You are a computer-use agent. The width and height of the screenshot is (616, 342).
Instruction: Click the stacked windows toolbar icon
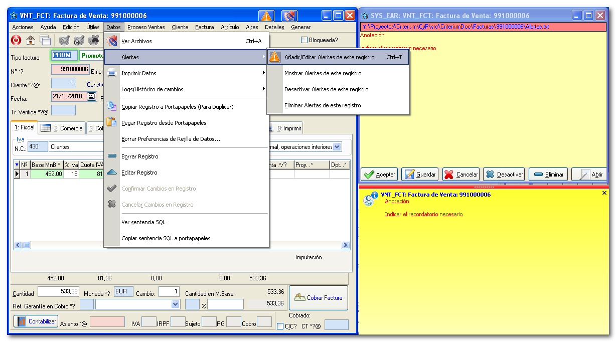(x=45, y=40)
